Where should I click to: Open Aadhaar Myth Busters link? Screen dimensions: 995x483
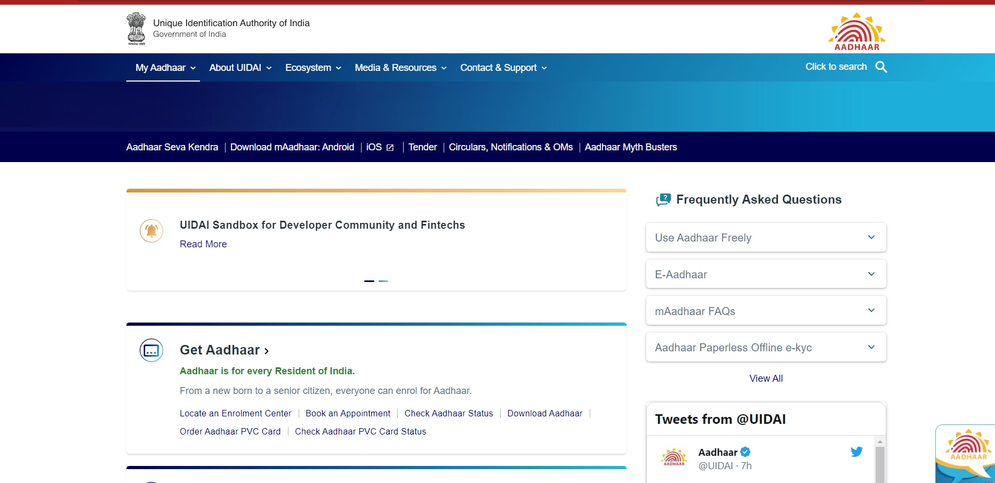click(631, 147)
